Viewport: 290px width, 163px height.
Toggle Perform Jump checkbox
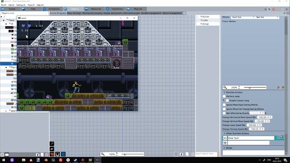pyautogui.click(x=224, y=96)
